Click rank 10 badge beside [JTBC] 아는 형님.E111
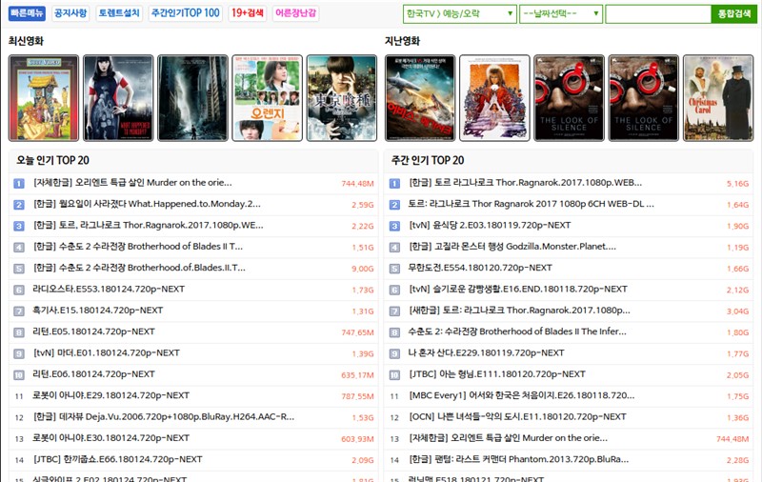 [394, 375]
